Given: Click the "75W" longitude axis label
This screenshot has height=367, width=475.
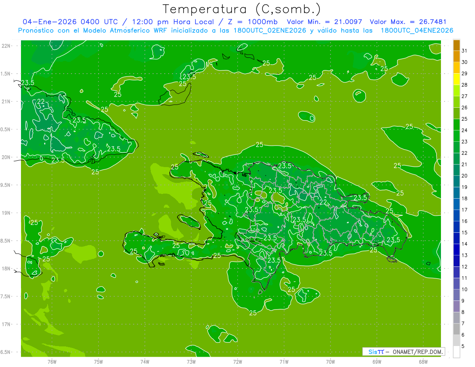Looking at the screenshot, I should [98, 361].
